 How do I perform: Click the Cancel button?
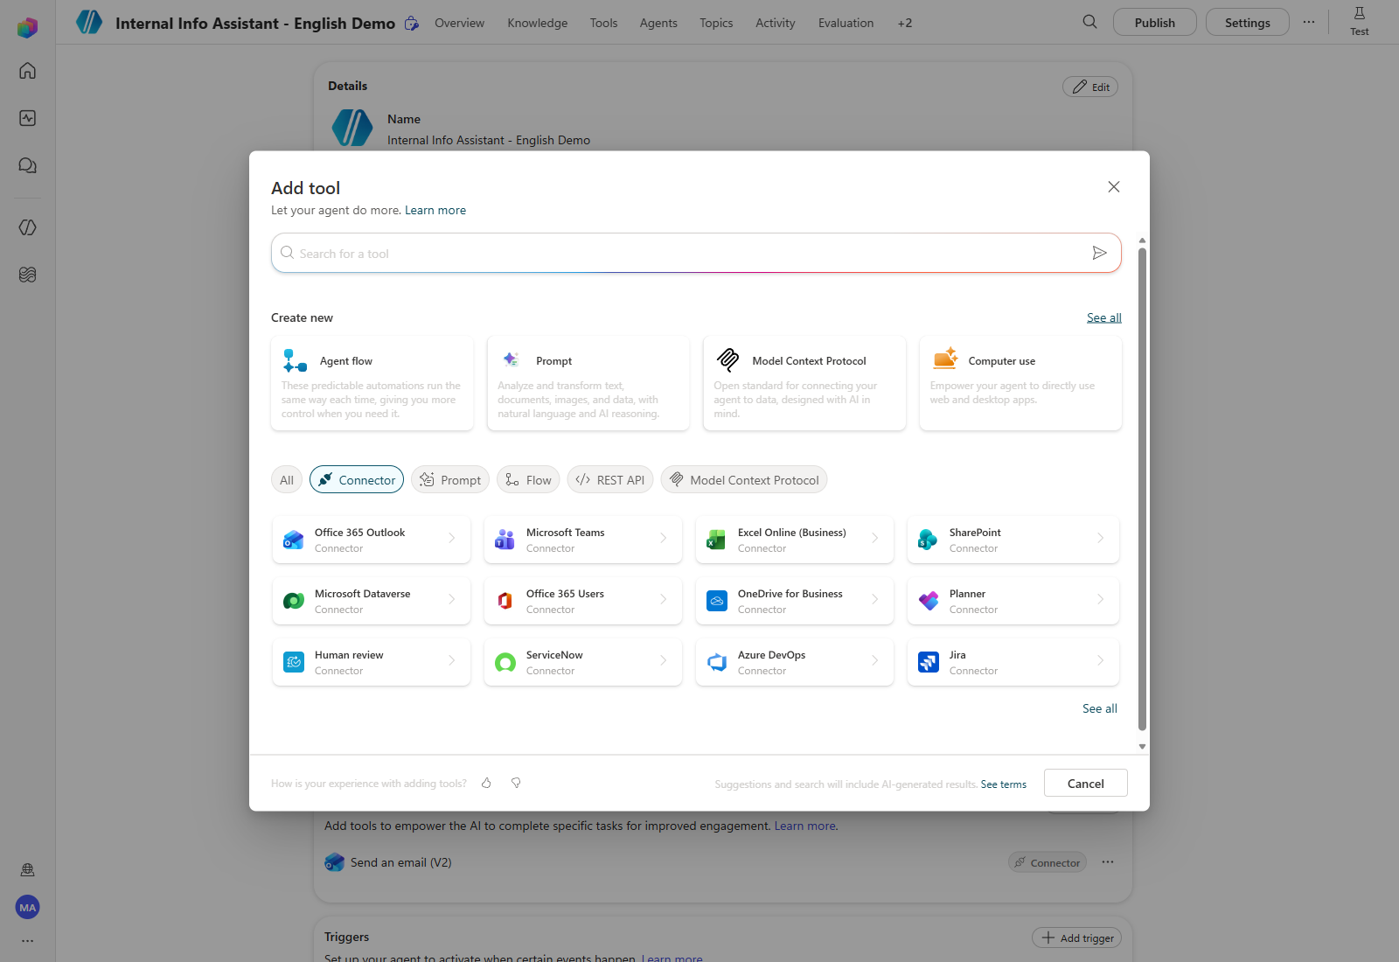pos(1086,784)
